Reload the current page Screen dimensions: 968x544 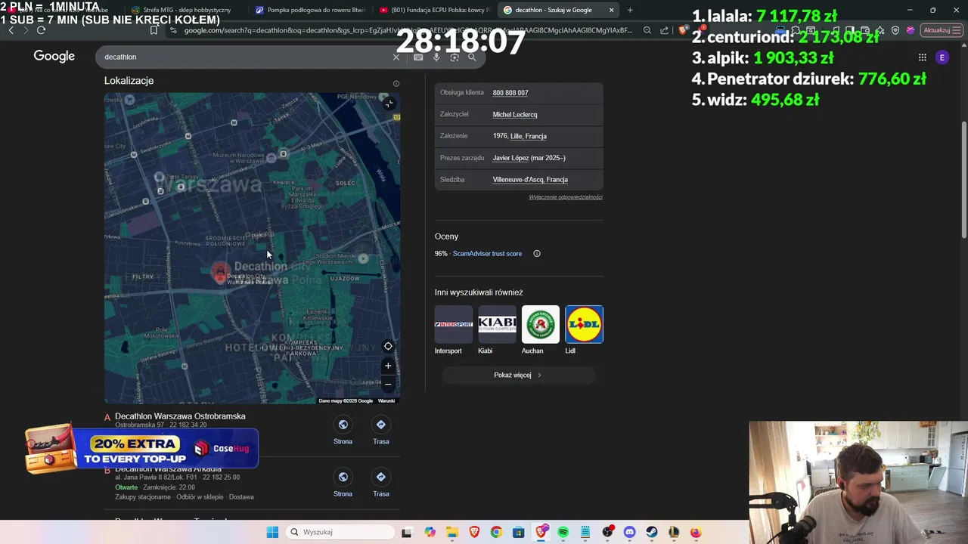click(41, 30)
